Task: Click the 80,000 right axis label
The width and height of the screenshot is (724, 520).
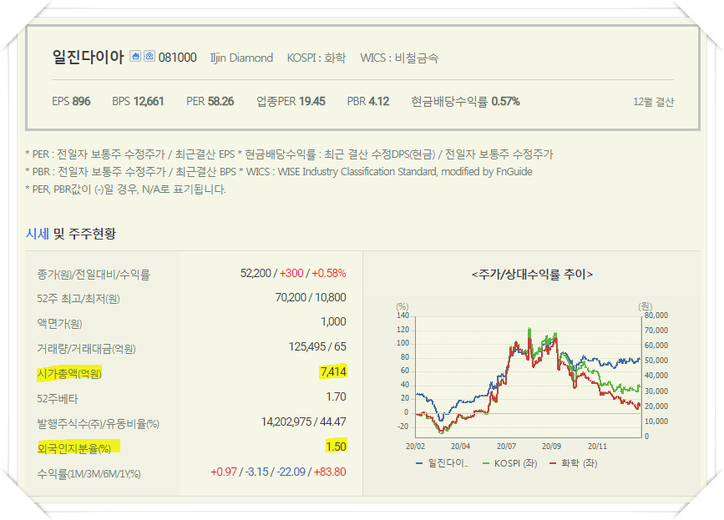Action: [x=656, y=316]
